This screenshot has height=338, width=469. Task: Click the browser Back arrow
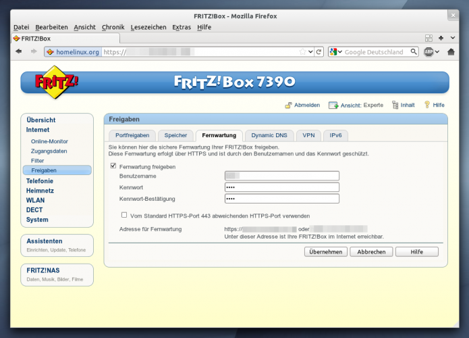point(19,51)
